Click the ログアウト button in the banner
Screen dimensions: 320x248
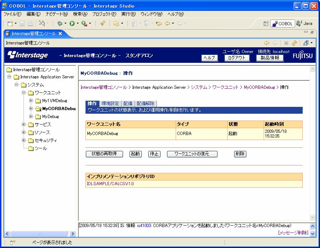coord(237,58)
